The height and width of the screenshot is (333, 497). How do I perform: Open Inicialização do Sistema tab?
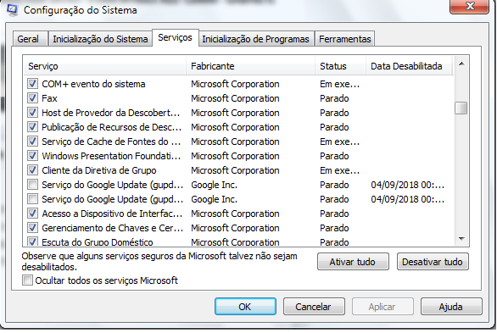tap(100, 39)
